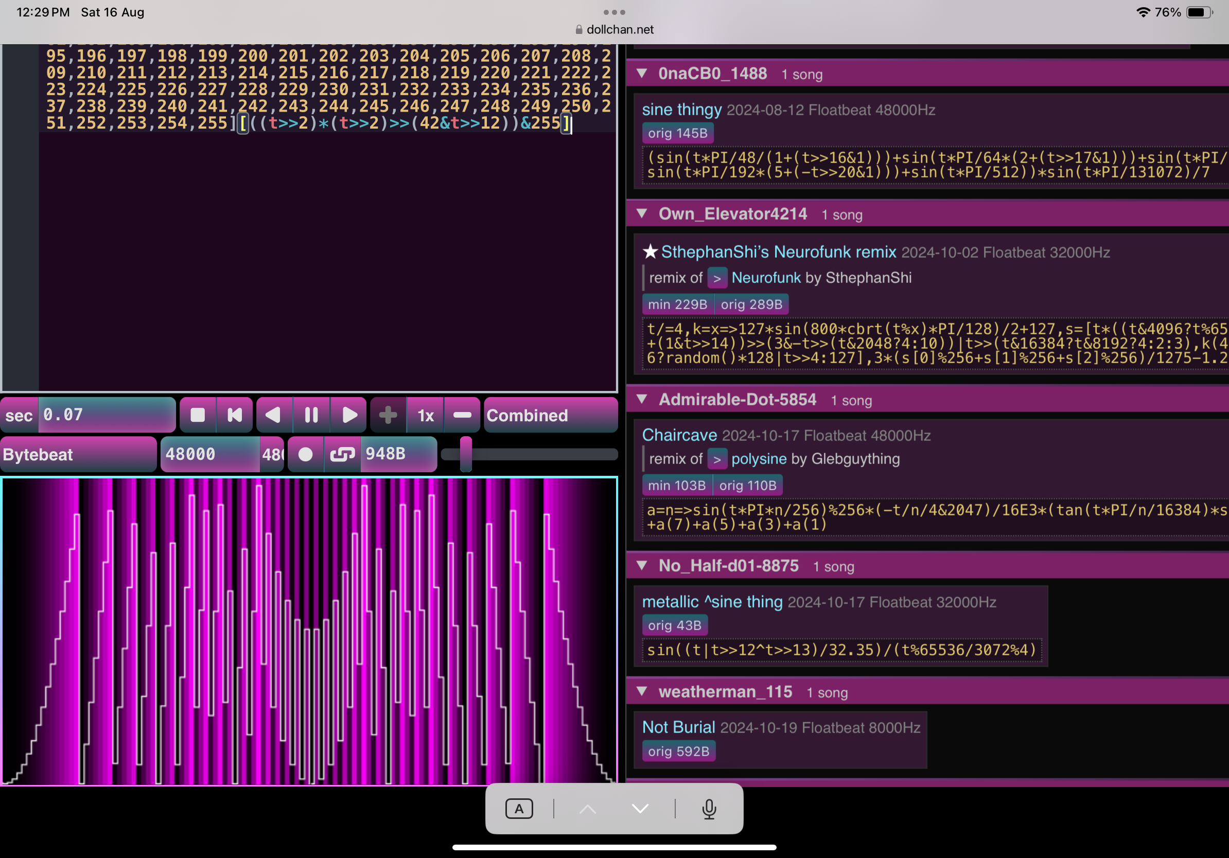Tap the microphone dictation icon
1229x858 pixels.
[x=709, y=809]
